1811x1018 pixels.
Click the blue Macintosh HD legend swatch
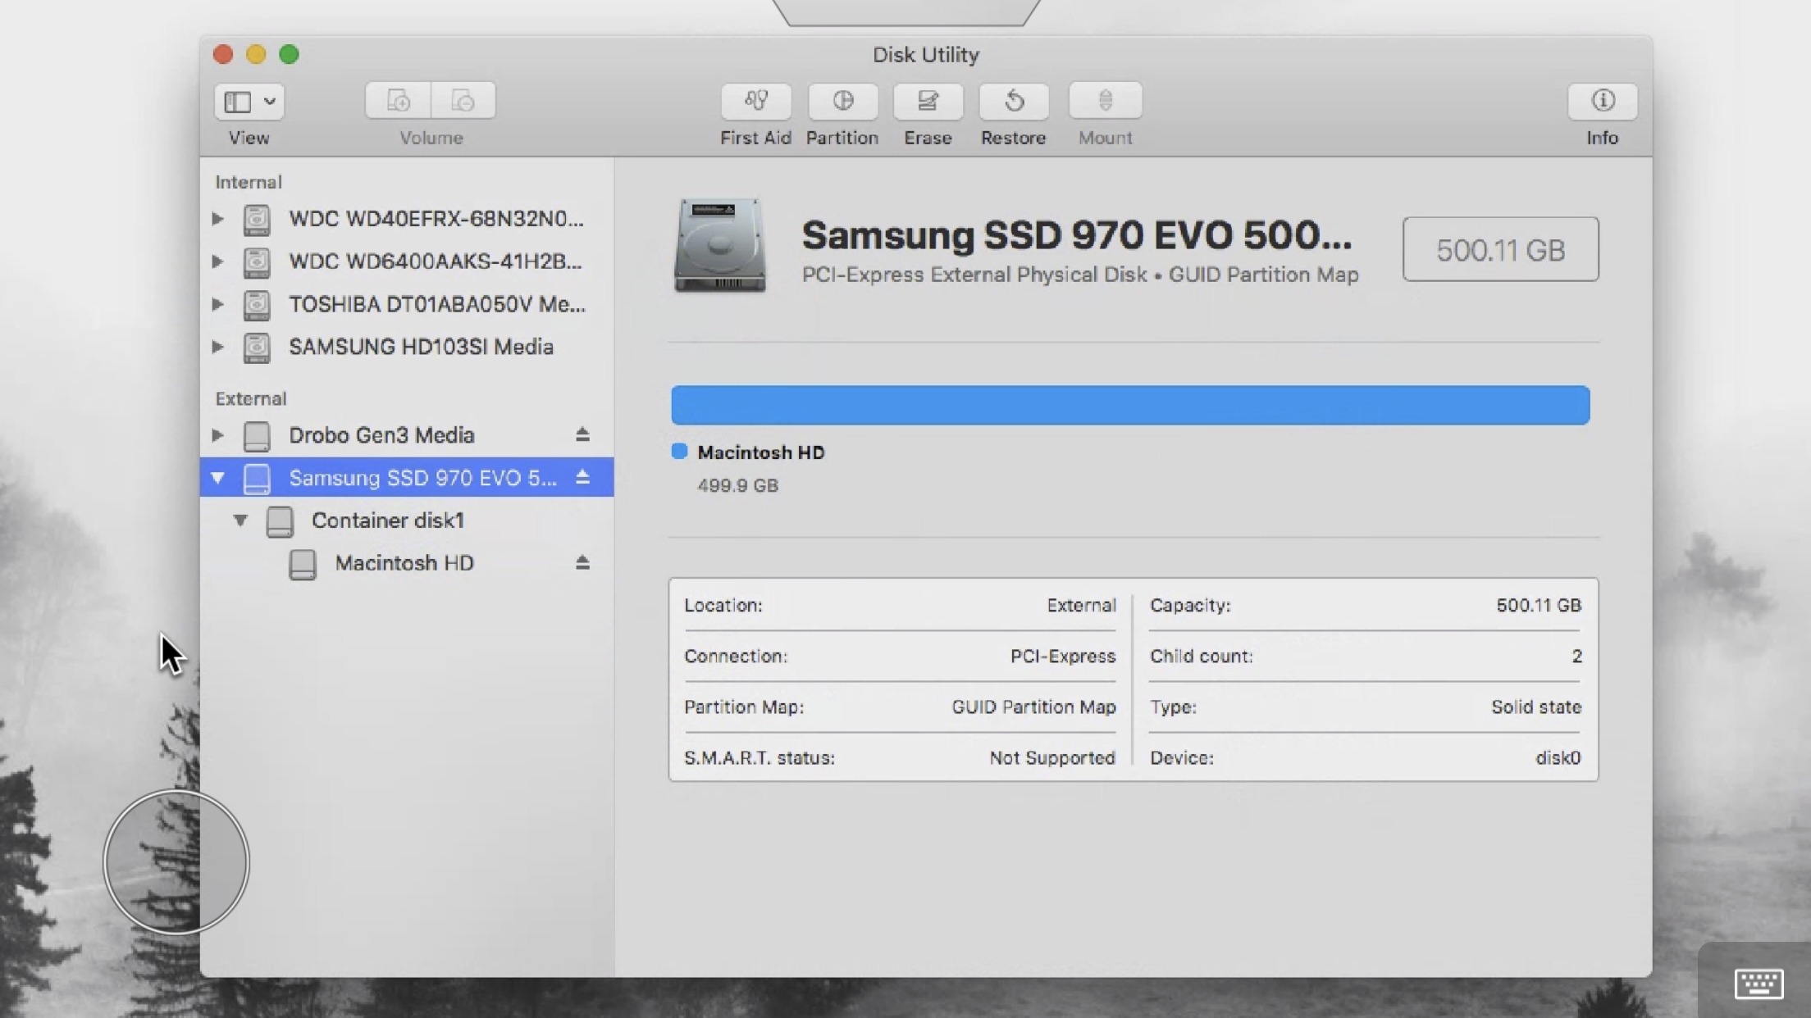pyautogui.click(x=679, y=452)
